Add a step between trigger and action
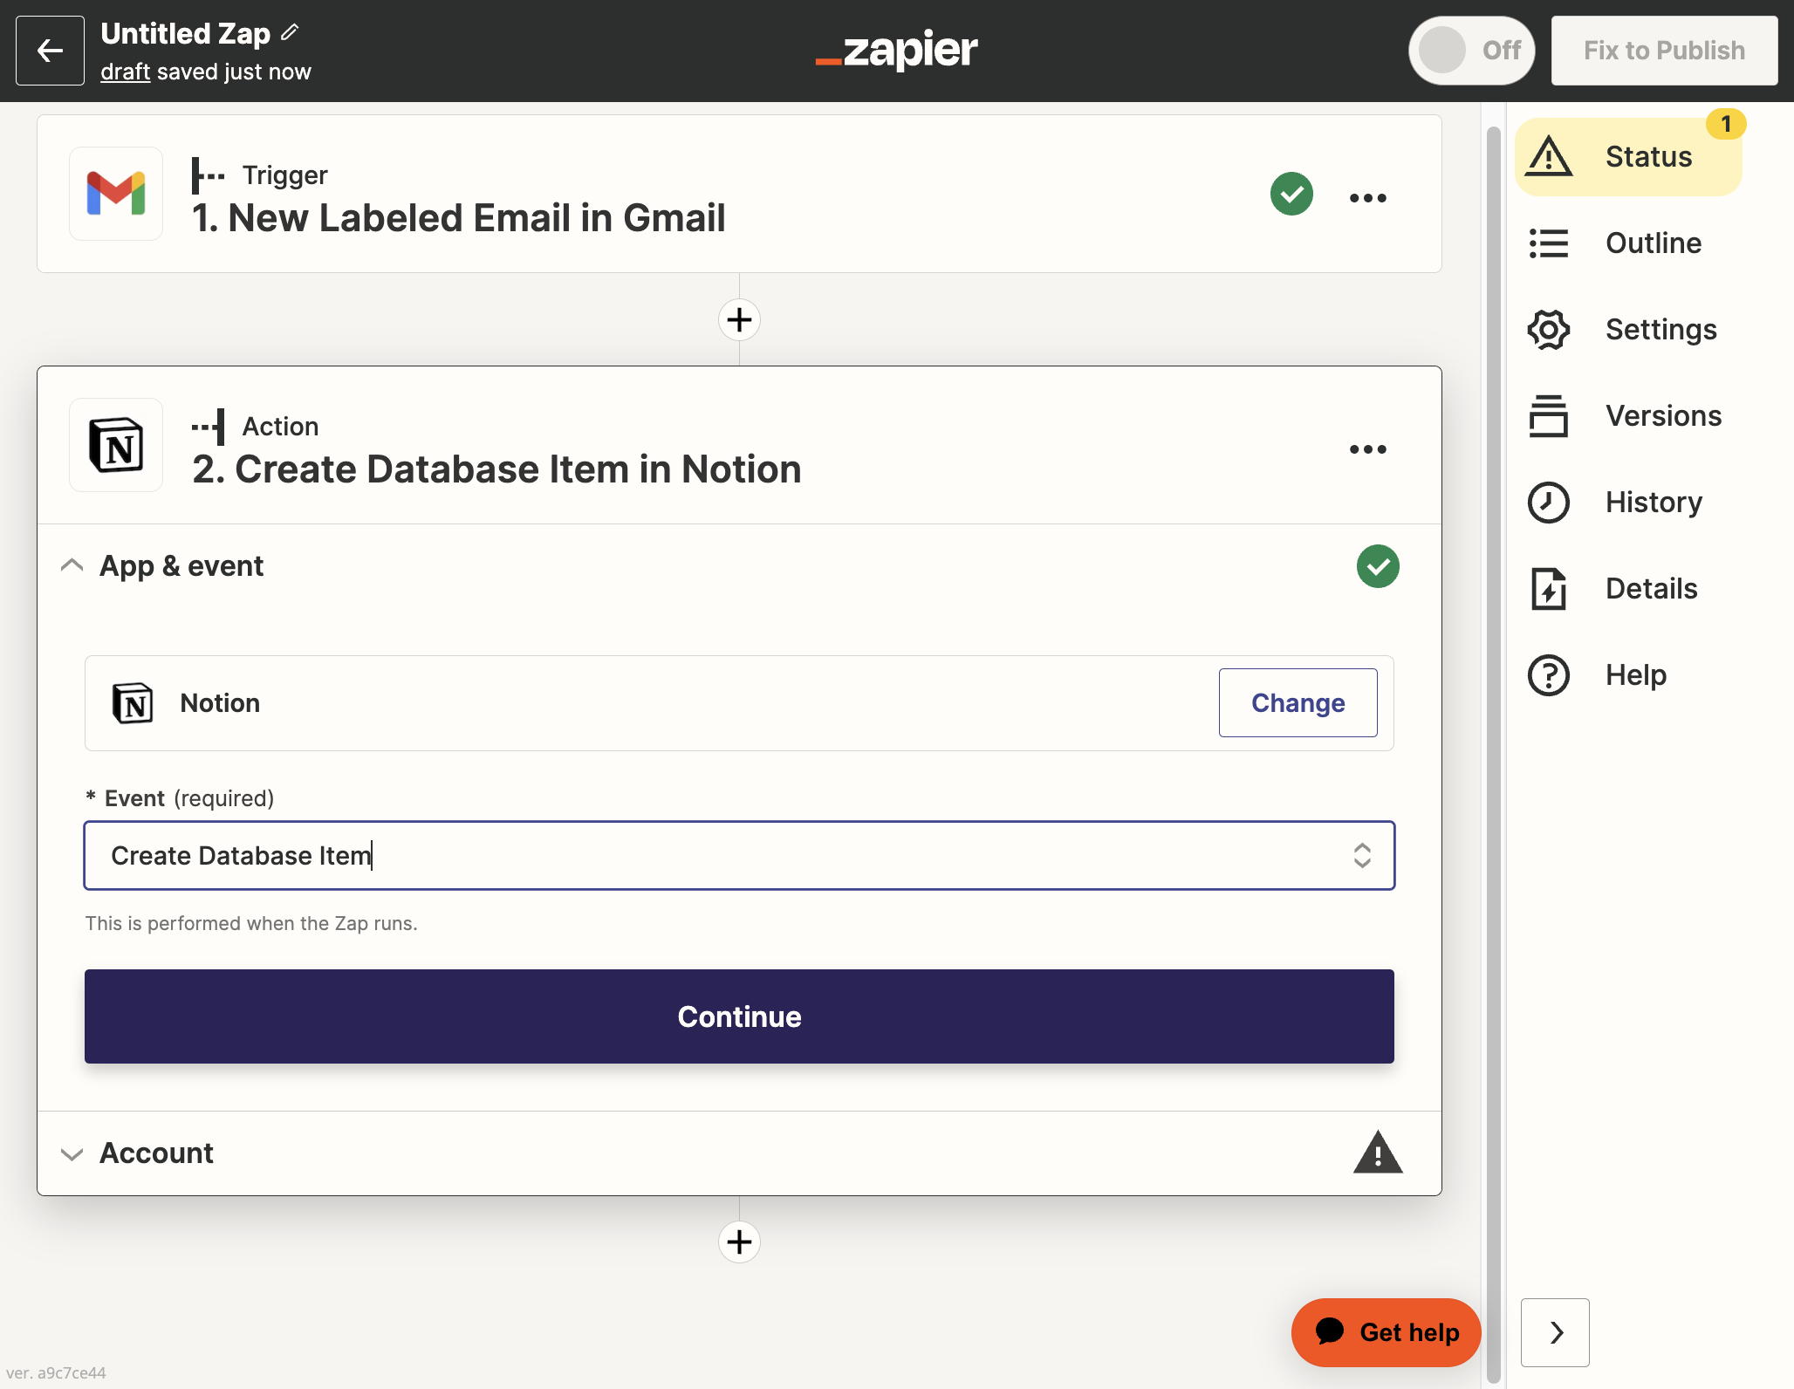The height and width of the screenshot is (1389, 1794). click(739, 319)
